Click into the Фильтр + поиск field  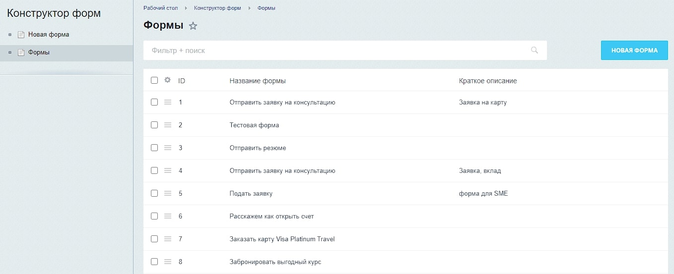pyautogui.click(x=337, y=51)
